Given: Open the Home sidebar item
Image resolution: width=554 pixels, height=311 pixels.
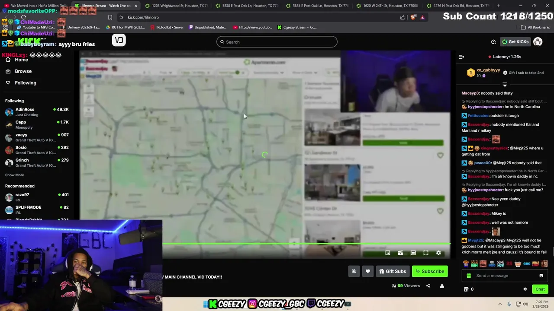Looking at the screenshot, I should (x=21, y=60).
